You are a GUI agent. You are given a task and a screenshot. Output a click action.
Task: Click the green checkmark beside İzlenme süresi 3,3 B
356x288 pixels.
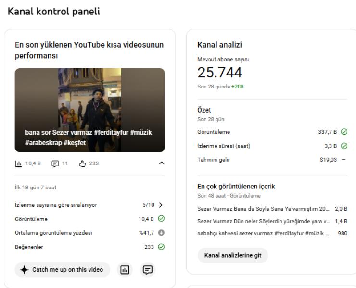click(343, 146)
